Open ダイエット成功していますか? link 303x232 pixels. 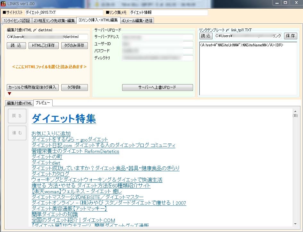[x=105, y=168]
